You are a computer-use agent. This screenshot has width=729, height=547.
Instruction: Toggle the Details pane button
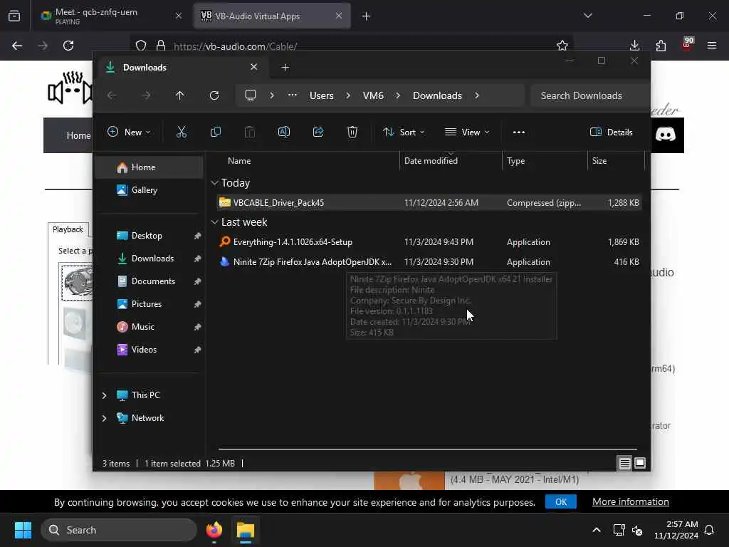coord(611,132)
